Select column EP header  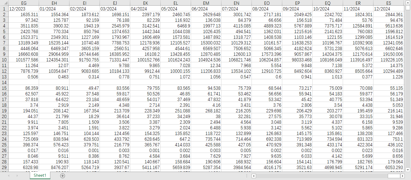click(297, 3)
